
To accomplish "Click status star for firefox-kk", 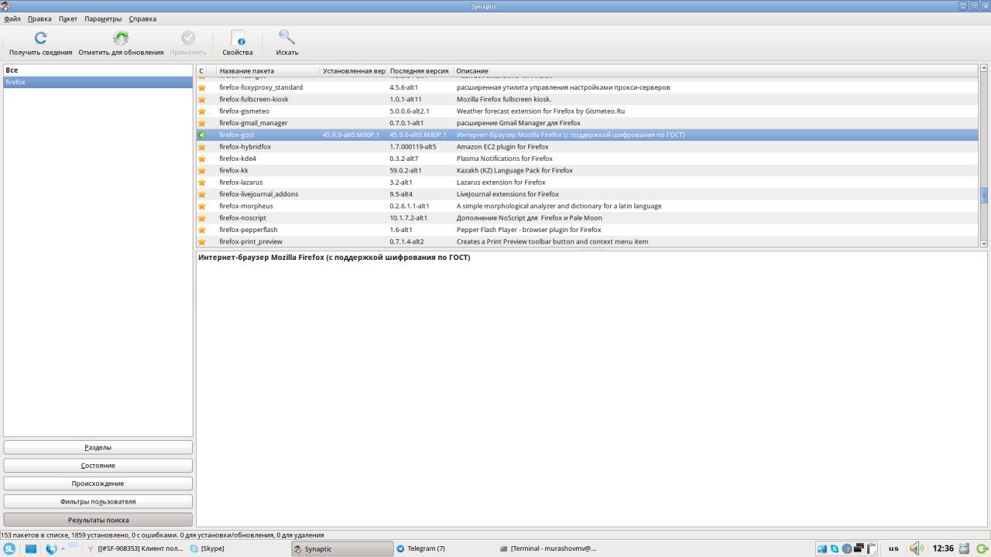I will tap(202, 170).
